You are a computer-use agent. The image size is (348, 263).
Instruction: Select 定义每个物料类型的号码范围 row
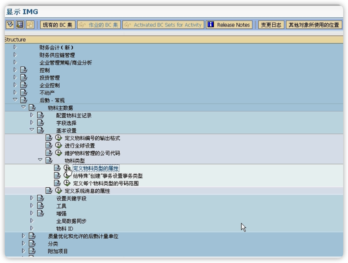click(106, 183)
